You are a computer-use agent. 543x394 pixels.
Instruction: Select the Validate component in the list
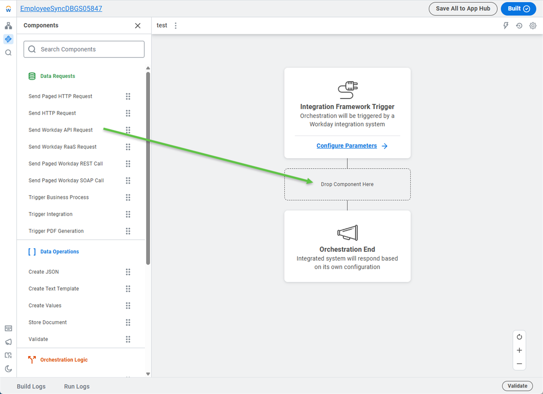38,339
